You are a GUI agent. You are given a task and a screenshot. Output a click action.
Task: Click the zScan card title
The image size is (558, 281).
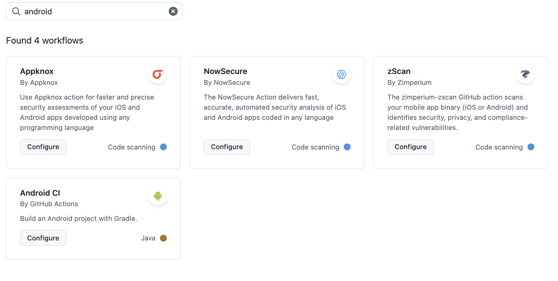click(399, 71)
